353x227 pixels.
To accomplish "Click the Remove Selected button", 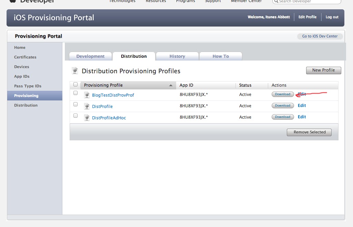I will click(309, 132).
